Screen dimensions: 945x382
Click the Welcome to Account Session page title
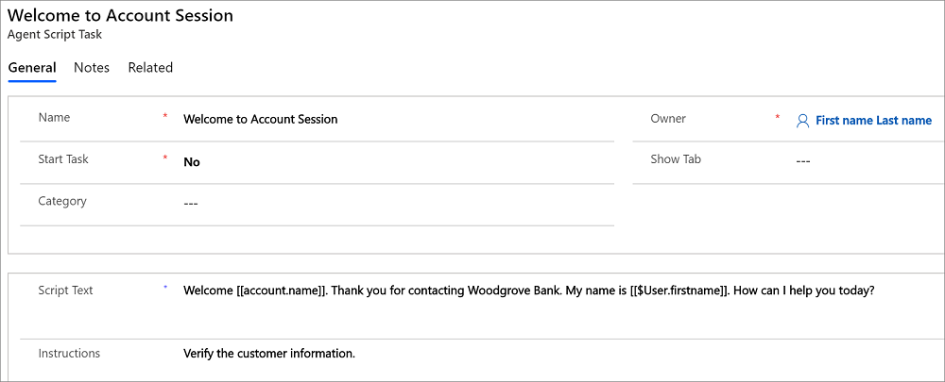coord(120,16)
